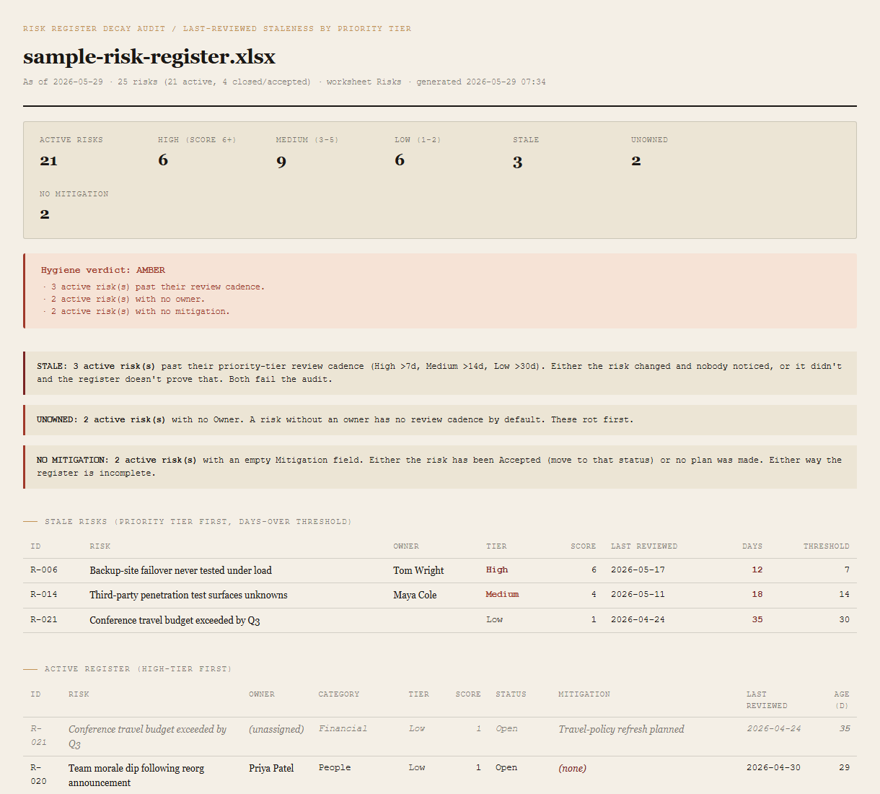Click the Unowned metric value 2

[x=636, y=160]
